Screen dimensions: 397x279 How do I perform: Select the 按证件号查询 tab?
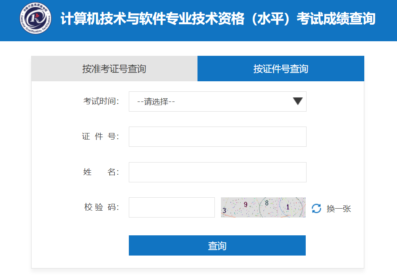(x=281, y=69)
